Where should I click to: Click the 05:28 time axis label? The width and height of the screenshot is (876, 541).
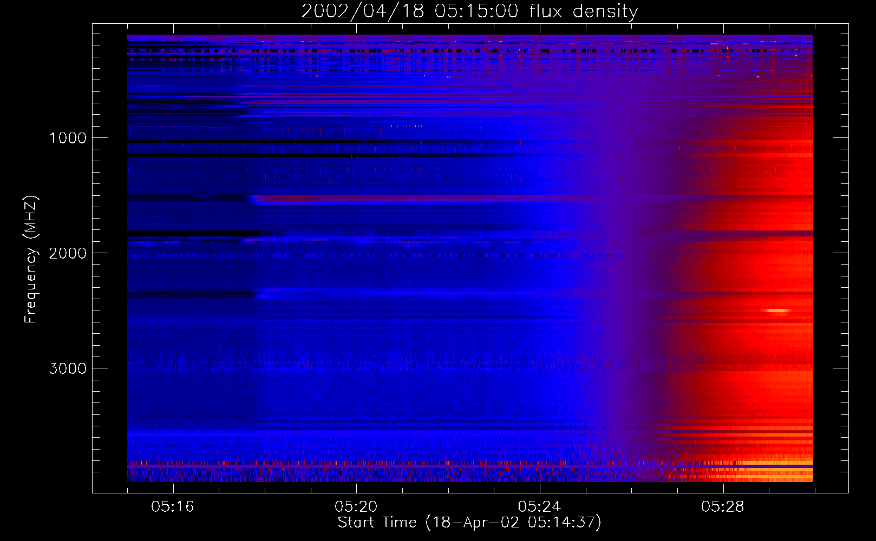(723, 507)
